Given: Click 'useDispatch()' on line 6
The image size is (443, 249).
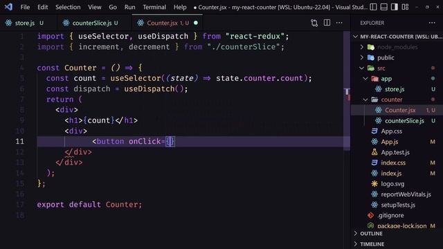Looking at the screenshot, I should (x=154, y=89).
